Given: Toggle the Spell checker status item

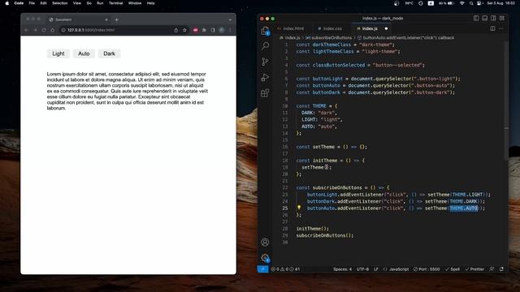Looking at the screenshot, I should click(x=453, y=269).
